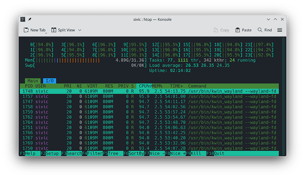Click the terminal vertical scrollbar
Screen dimensions: 305x178
click(x=283, y=96)
